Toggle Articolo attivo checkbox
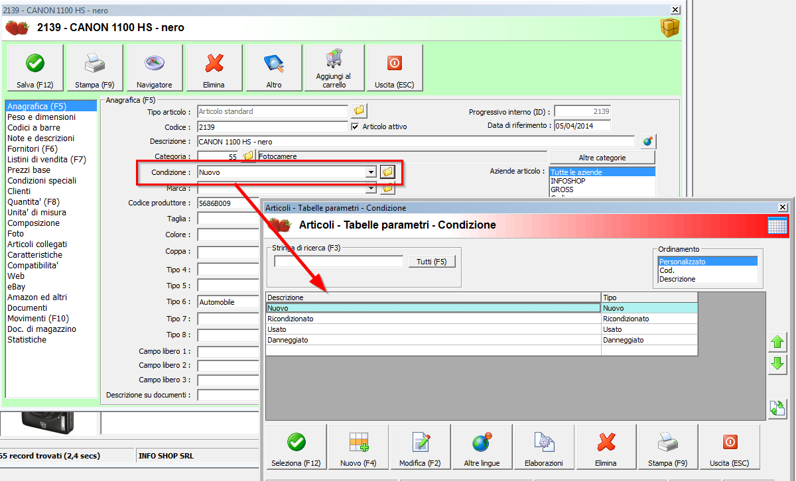The height and width of the screenshot is (481, 796). (x=355, y=127)
